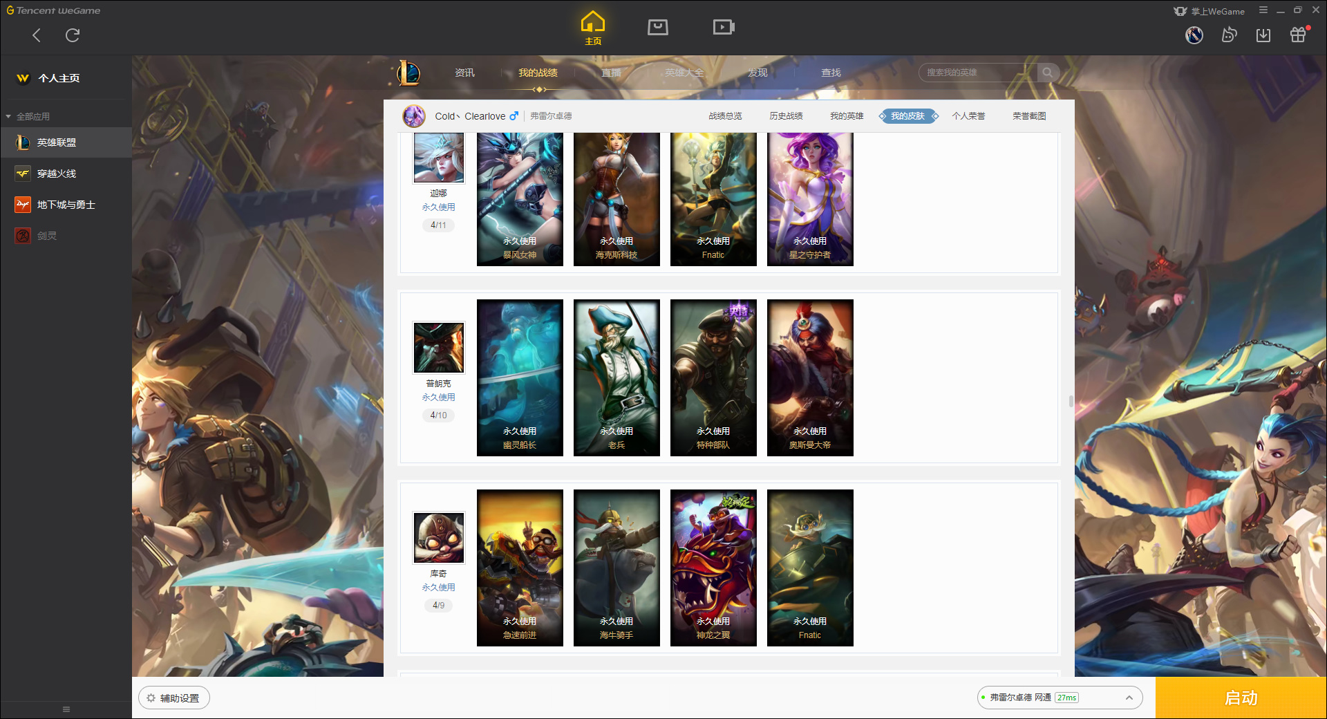Open the 星之守护者 skin card
This screenshot has height=719, width=1327.
[x=810, y=199]
